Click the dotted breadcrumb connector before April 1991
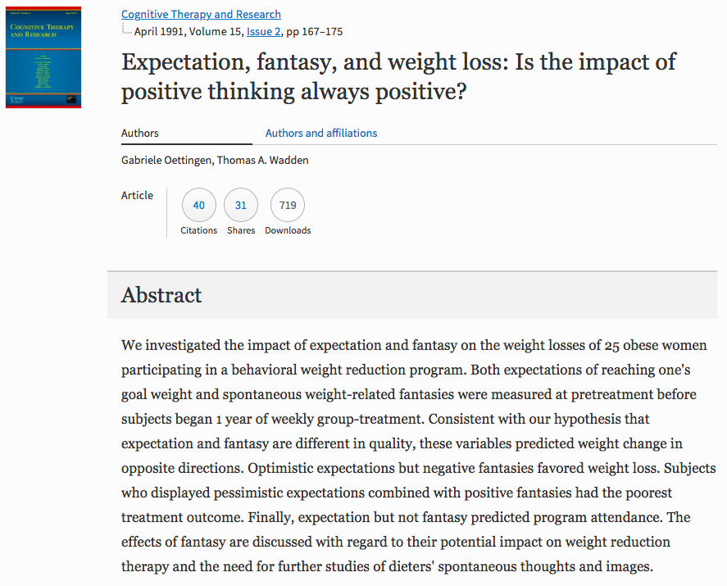The width and height of the screenshot is (727, 586). tap(126, 31)
